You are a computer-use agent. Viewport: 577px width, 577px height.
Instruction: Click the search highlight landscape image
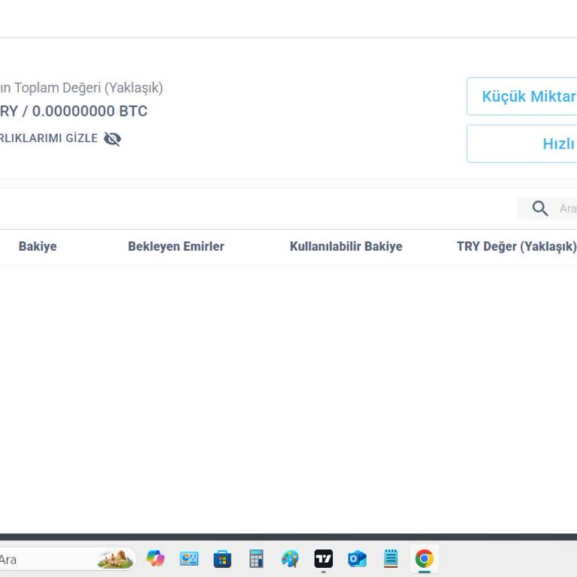point(115,559)
